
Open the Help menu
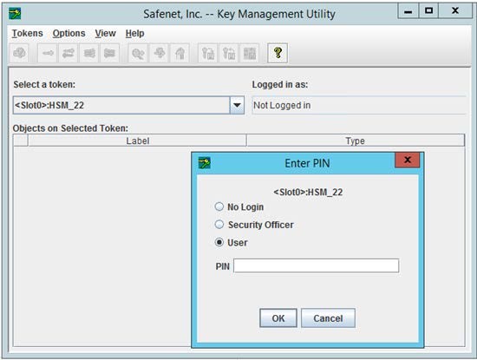coord(134,33)
